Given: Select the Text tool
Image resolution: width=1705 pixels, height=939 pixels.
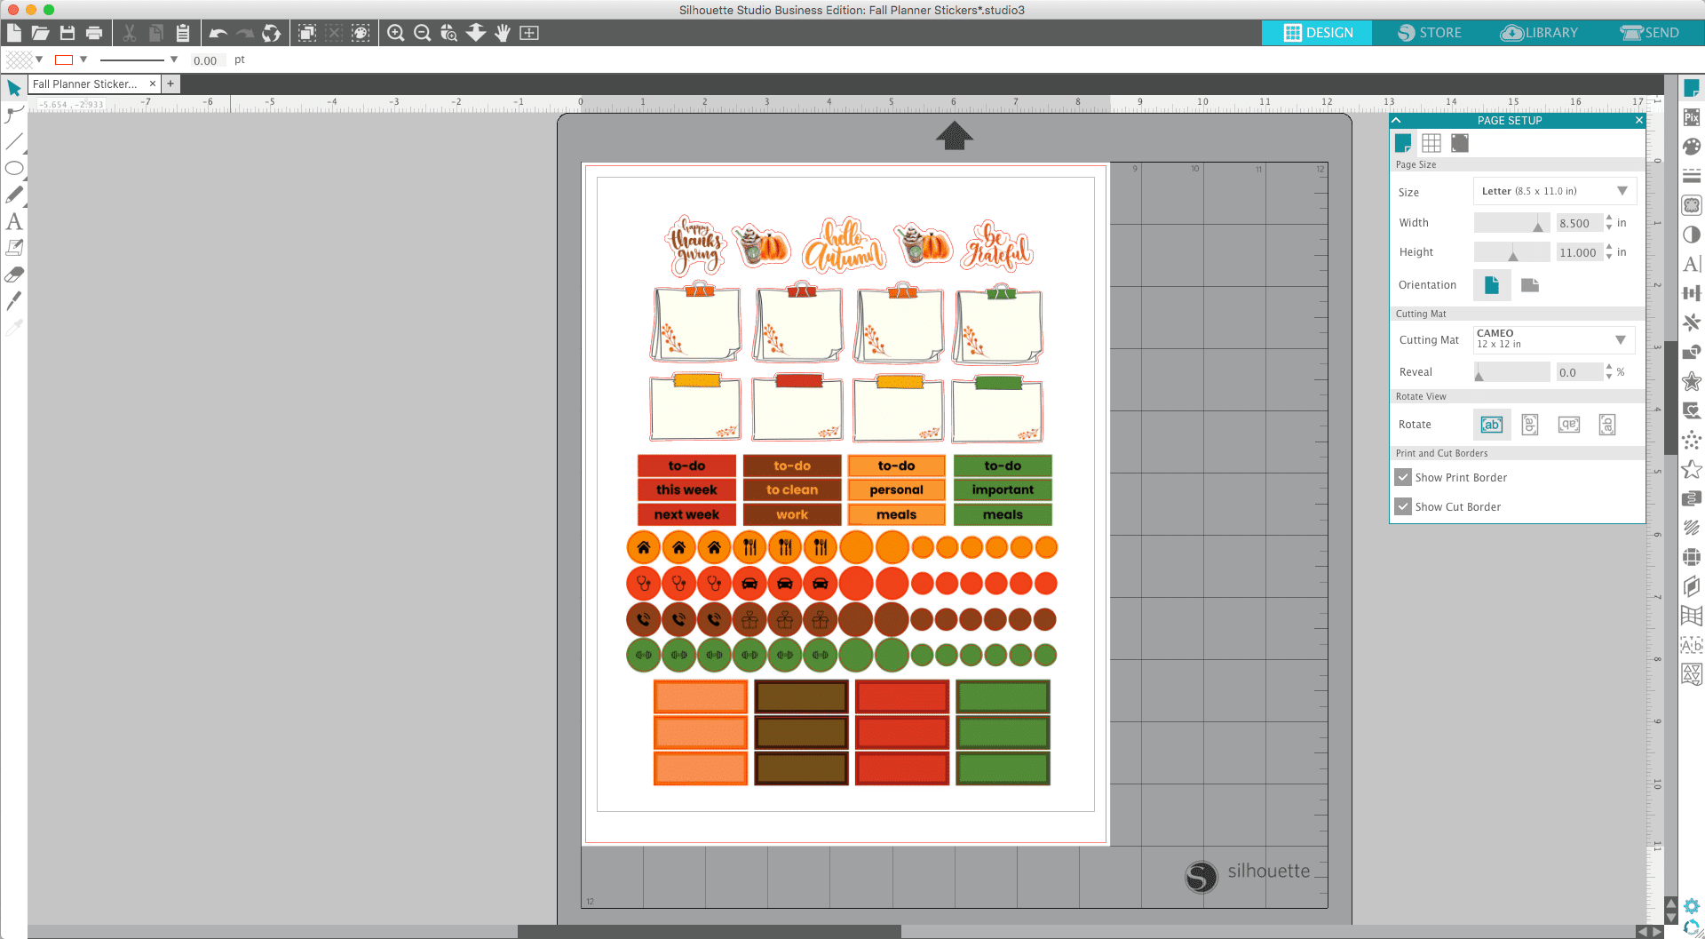Looking at the screenshot, I should click(x=14, y=222).
